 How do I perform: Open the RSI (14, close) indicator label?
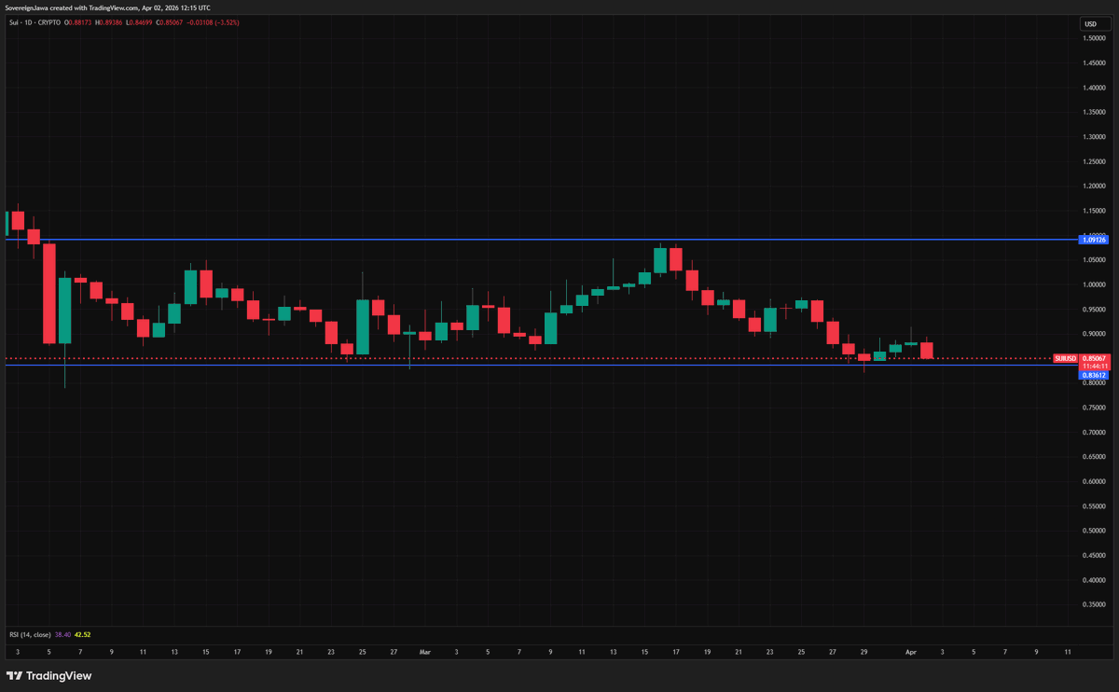(x=29, y=634)
